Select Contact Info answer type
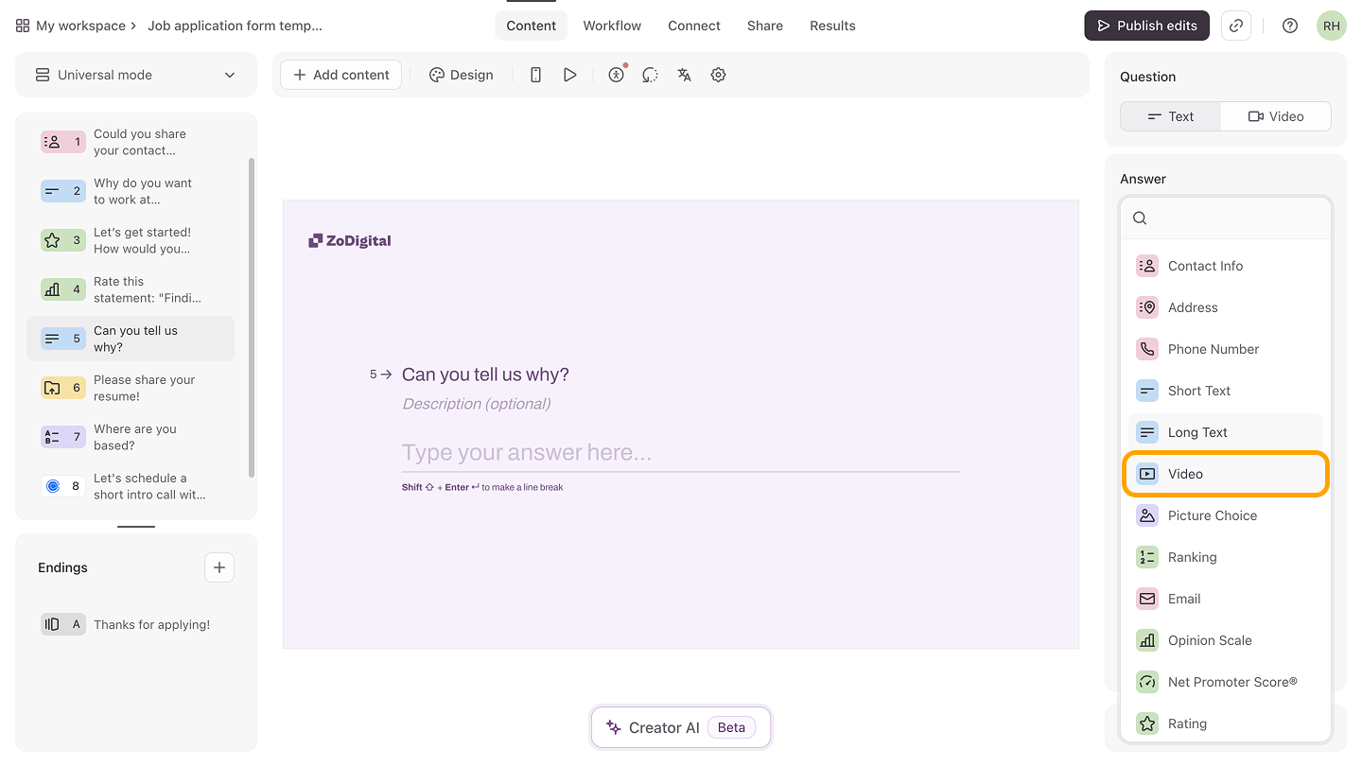Image resolution: width=1362 pixels, height=767 pixels. pyautogui.click(x=1226, y=266)
